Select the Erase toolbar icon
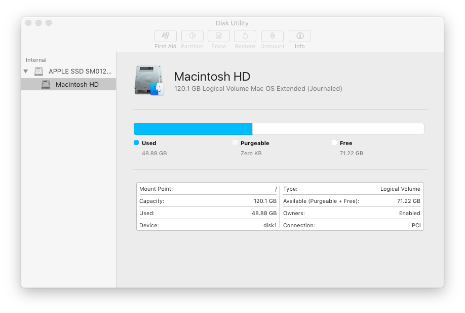Image resolution: width=465 pixels, height=313 pixels. click(x=218, y=36)
